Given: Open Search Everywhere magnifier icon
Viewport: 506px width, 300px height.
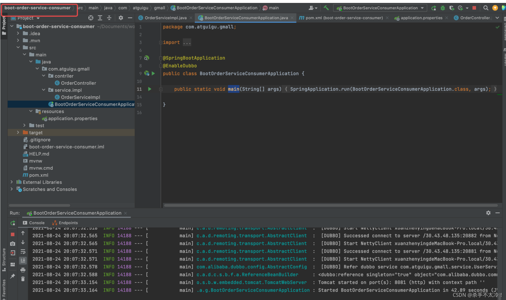Looking at the screenshot, I should pos(486,8).
